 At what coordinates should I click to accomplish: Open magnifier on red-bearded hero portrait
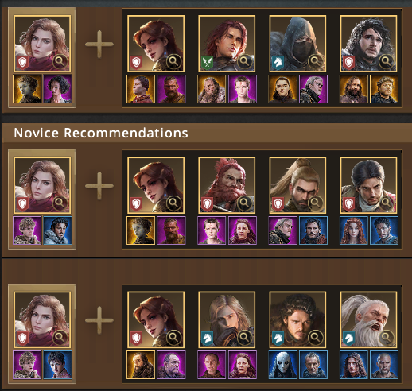[244, 203]
